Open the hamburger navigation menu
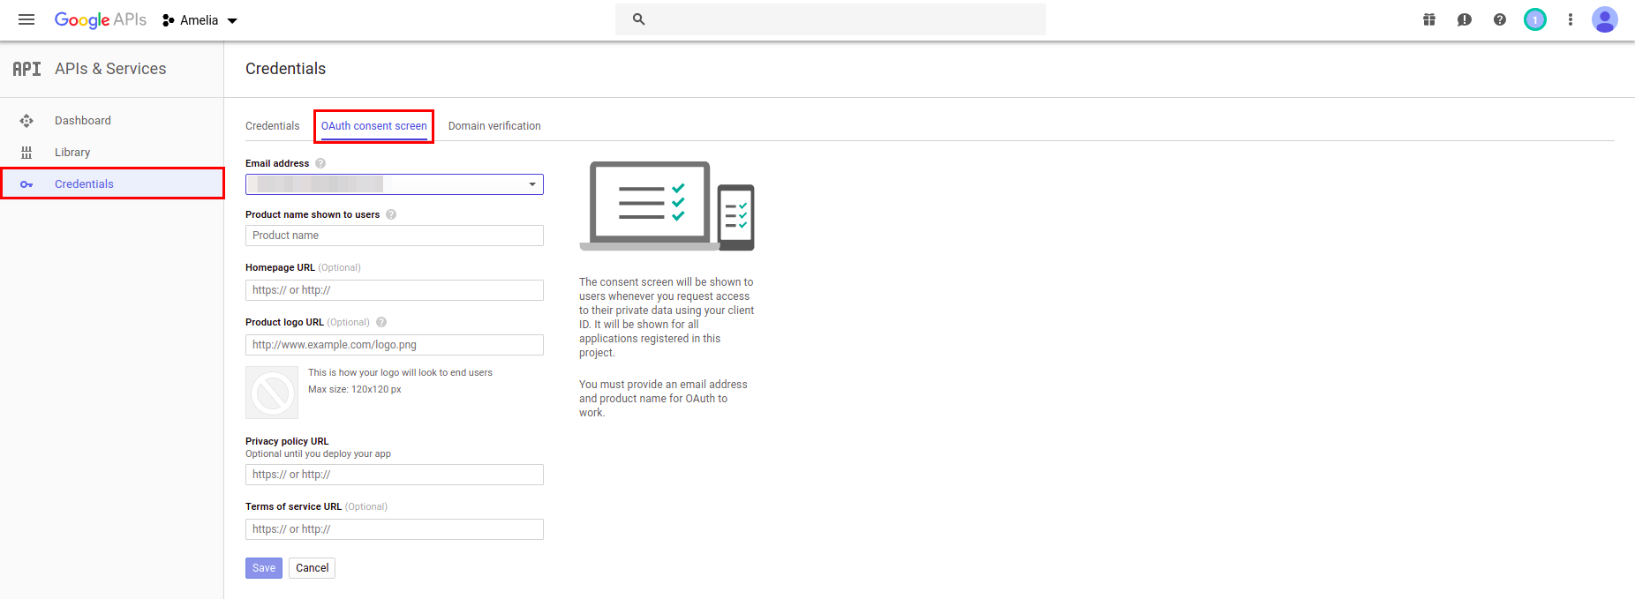This screenshot has height=599, width=1635. coord(26,19)
